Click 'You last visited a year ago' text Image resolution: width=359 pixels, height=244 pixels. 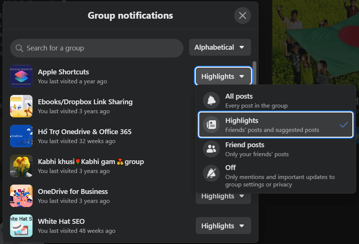point(72,81)
